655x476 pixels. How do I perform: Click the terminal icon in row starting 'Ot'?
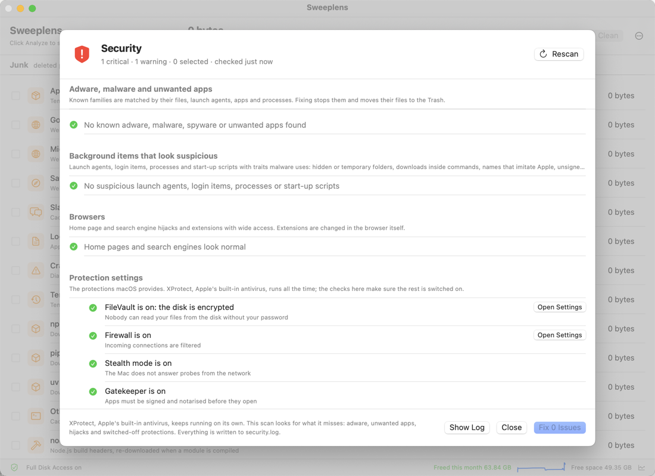36,416
